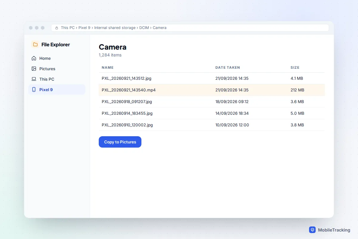Click the MobileTracking shield icon
This screenshot has height=239, width=358.
click(x=312, y=230)
